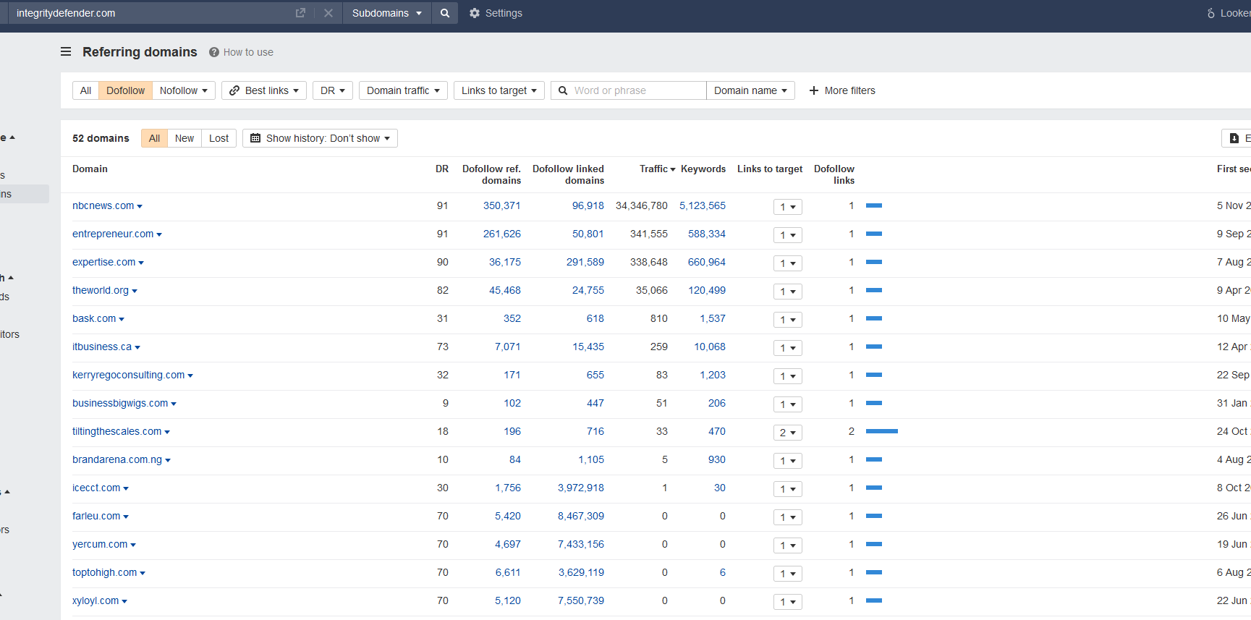This screenshot has height=620, width=1251.
Task: Expand links to target for tiltingthescales.com
Action: (787, 433)
